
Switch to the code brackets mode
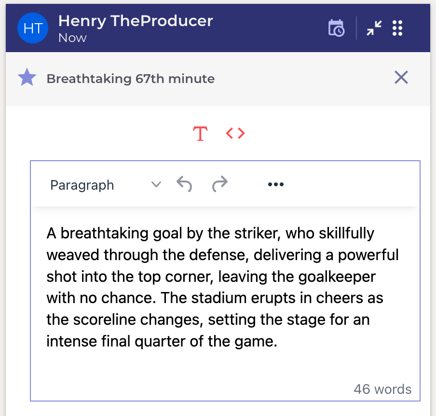coord(235,133)
